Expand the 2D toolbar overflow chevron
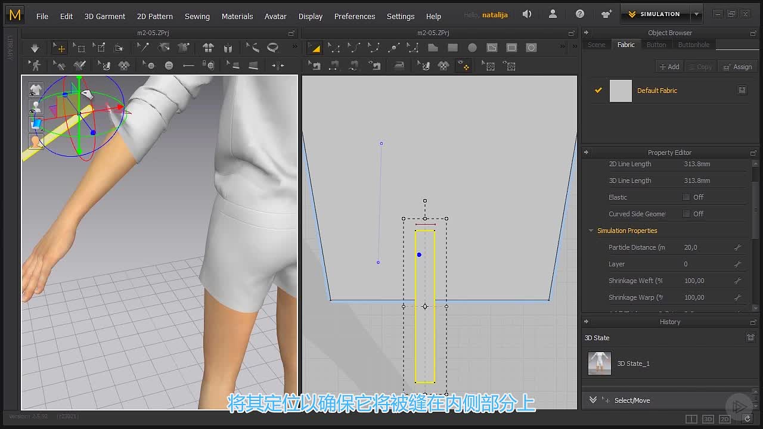The width and height of the screenshot is (763, 429). tap(563, 47)
